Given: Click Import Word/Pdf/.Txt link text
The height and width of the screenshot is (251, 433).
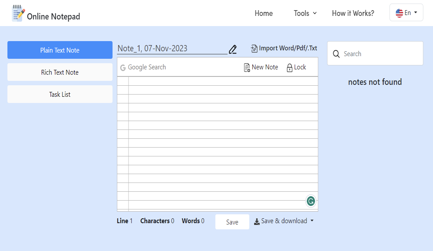Looking at the screenshot, I should pyautogui.click(x=288, y=48).
